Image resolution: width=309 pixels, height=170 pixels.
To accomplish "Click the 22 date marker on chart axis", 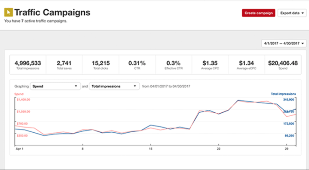I will (x=219, y=149).
